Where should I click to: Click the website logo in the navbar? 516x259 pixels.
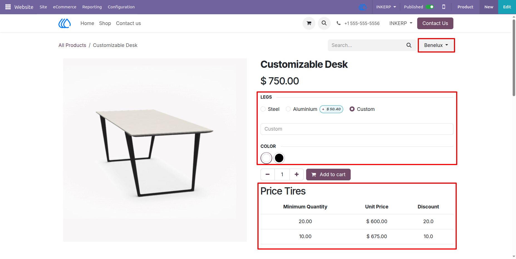coord(65,23)
